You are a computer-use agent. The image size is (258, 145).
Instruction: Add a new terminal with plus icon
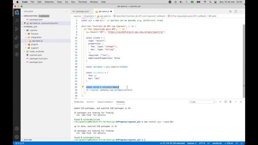coord(220,102)
